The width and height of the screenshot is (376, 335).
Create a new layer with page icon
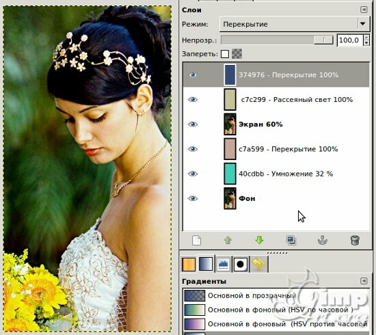click(x=196, y=240)
